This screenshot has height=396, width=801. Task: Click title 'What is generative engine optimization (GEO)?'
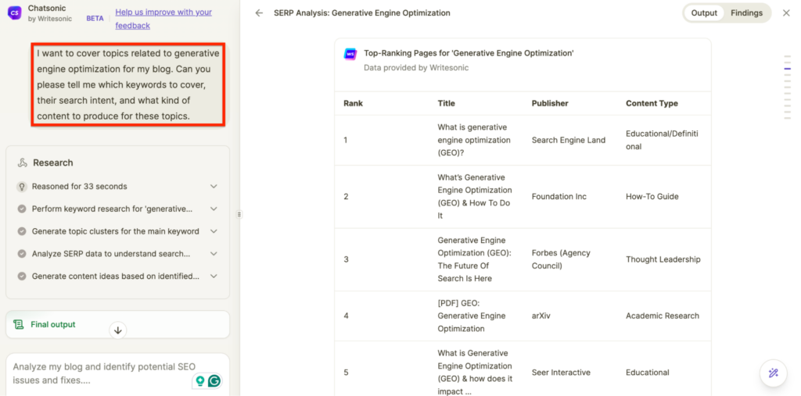pyautogui.click(x=473, y=140)
